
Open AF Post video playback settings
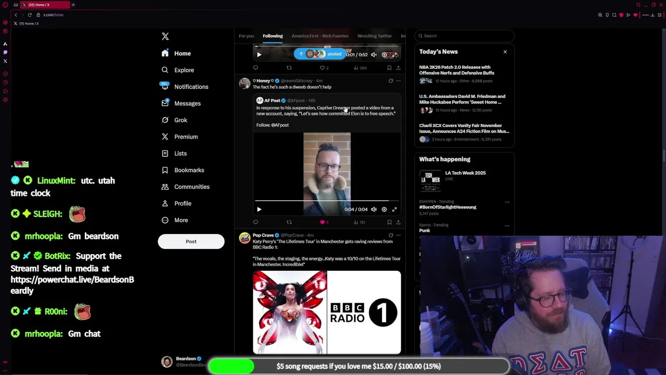tap(384, 209)
